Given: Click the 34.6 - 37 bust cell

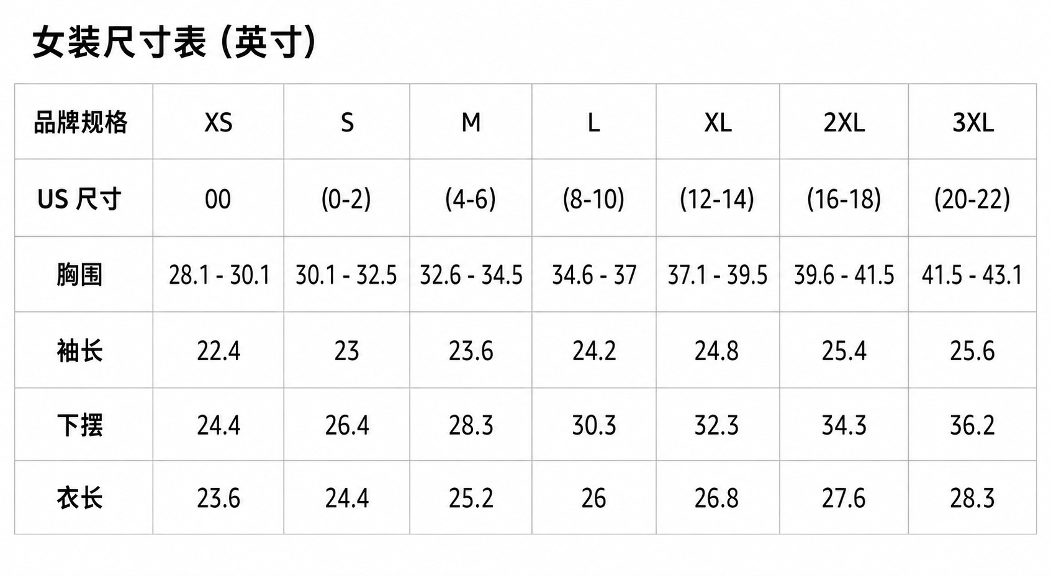Looking at the screenshot, I should [594, 275].
